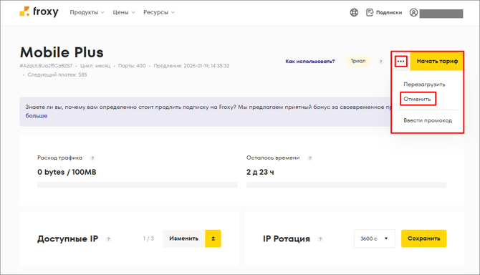Click the 1 / 3 IP counter

pyautogui.click(x=148, y=238)
